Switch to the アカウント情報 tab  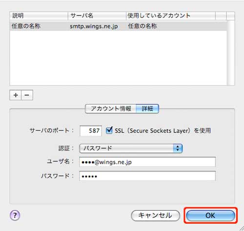tap(111, 108)
